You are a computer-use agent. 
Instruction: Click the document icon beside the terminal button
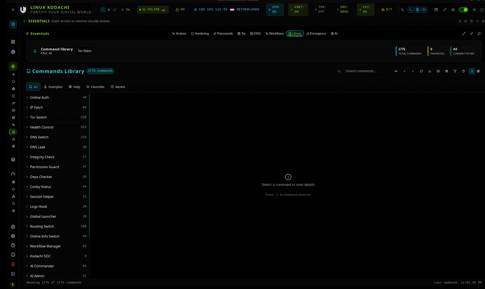417,10
